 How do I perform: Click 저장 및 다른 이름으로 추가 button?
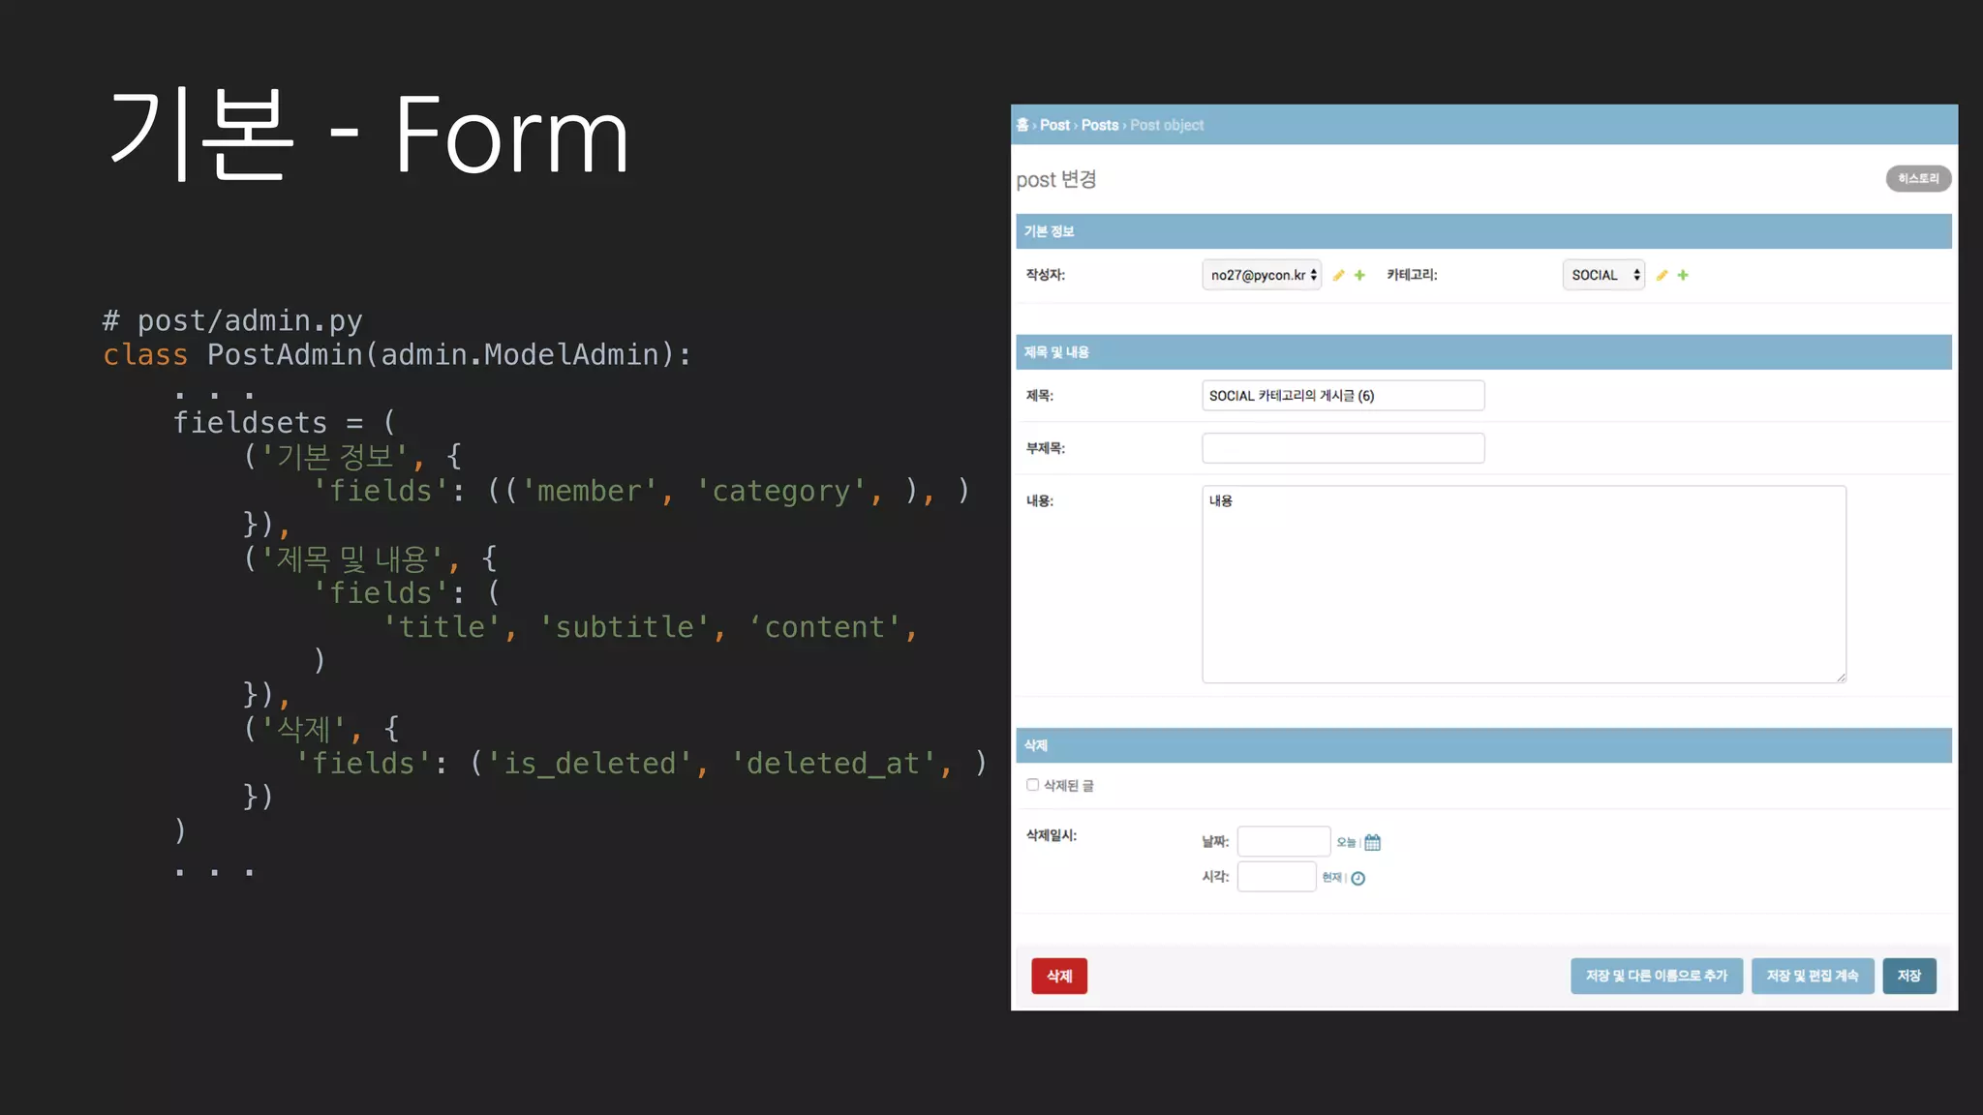tap(1656, 976)
